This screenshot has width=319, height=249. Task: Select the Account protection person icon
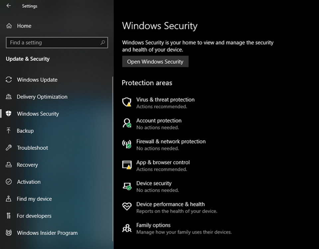tap(127, 123)
